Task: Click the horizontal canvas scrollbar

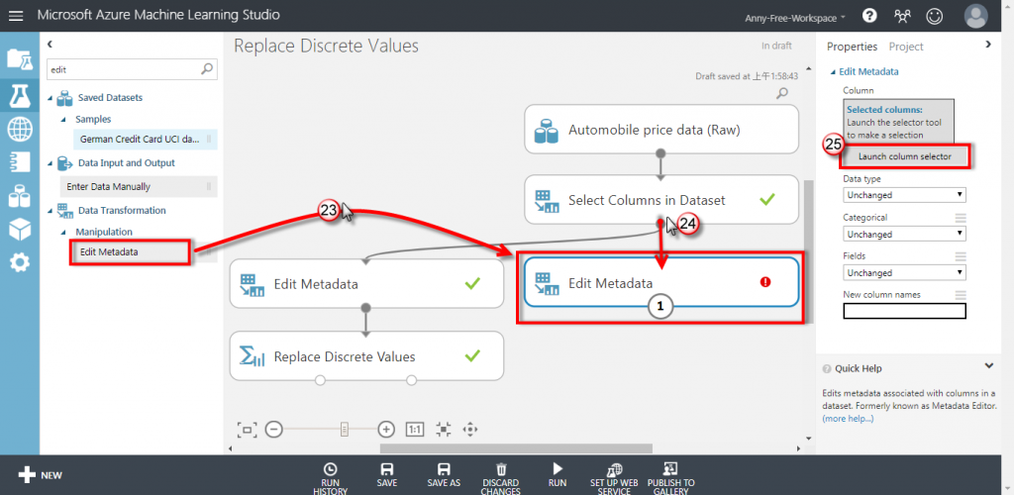Action: (x=516, y=447)
